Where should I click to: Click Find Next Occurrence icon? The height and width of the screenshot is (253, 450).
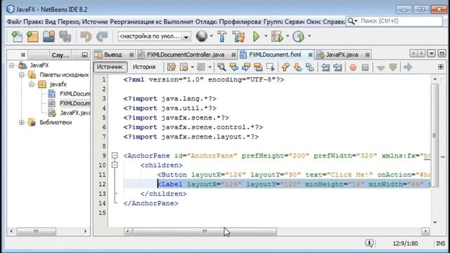point(246,67)
